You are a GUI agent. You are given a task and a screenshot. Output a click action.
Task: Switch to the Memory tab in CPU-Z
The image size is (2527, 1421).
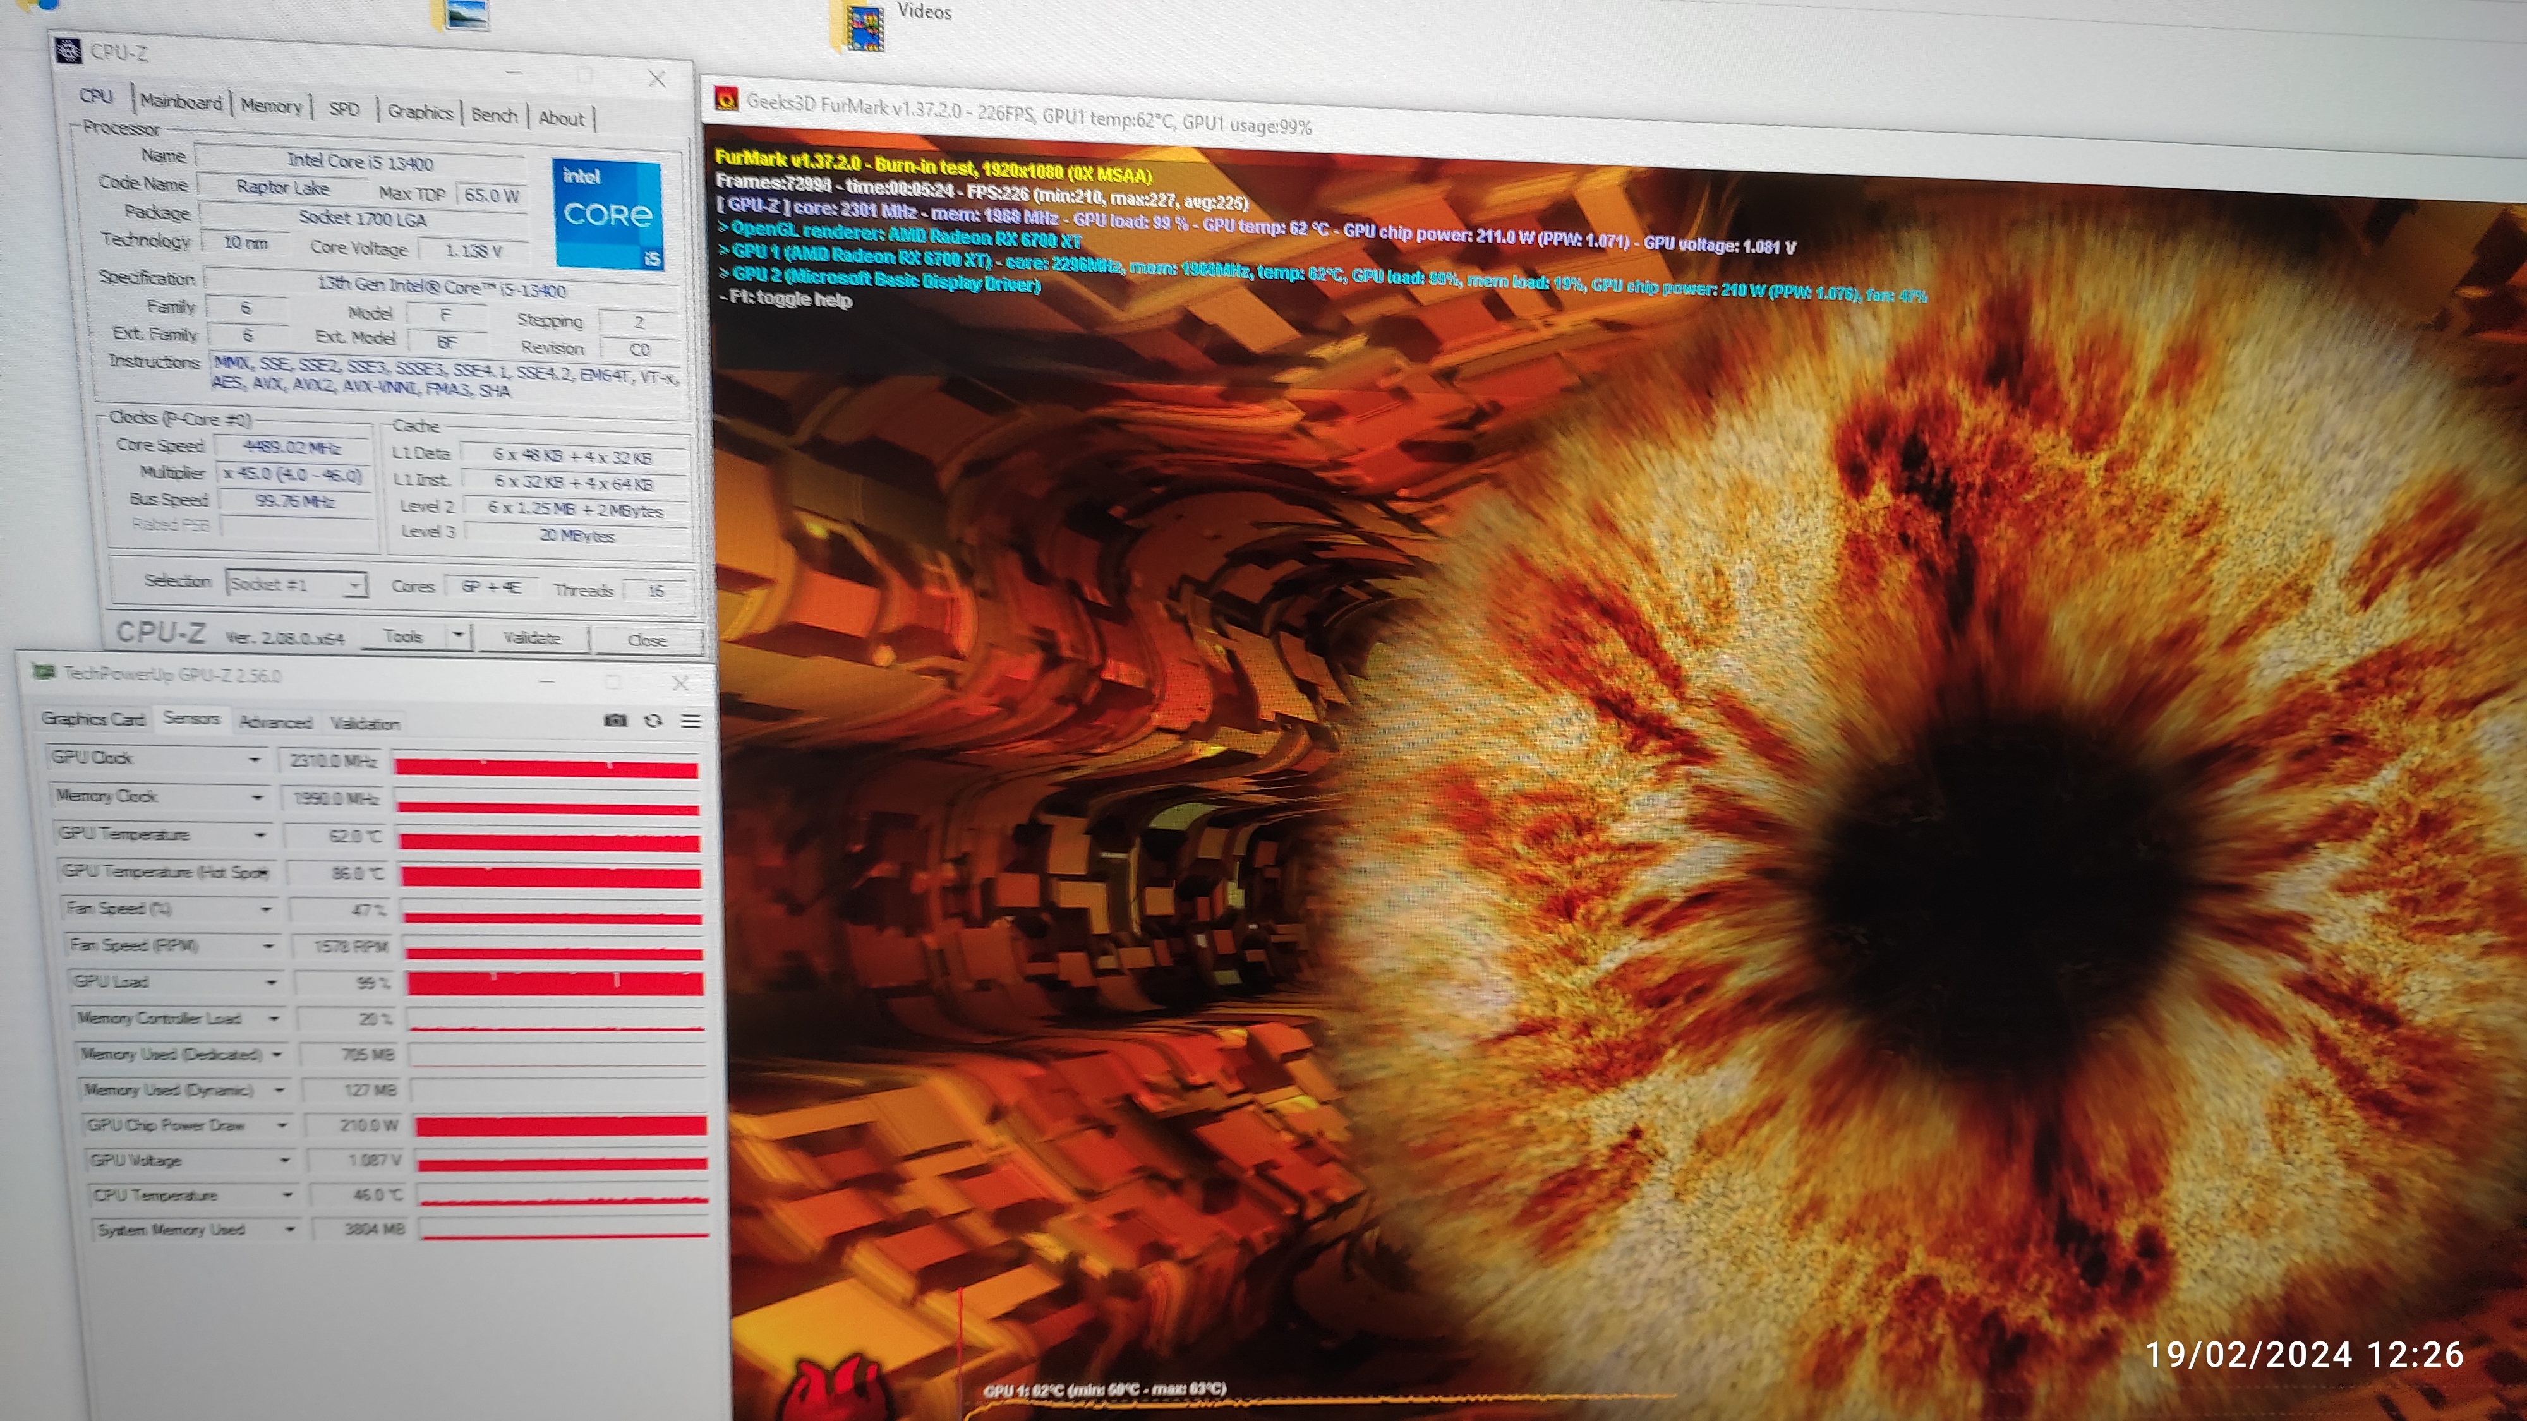[271, 106]
